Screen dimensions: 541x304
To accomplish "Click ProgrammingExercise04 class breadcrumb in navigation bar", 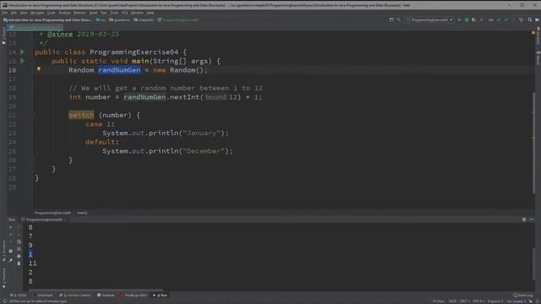I will (178, 20).
